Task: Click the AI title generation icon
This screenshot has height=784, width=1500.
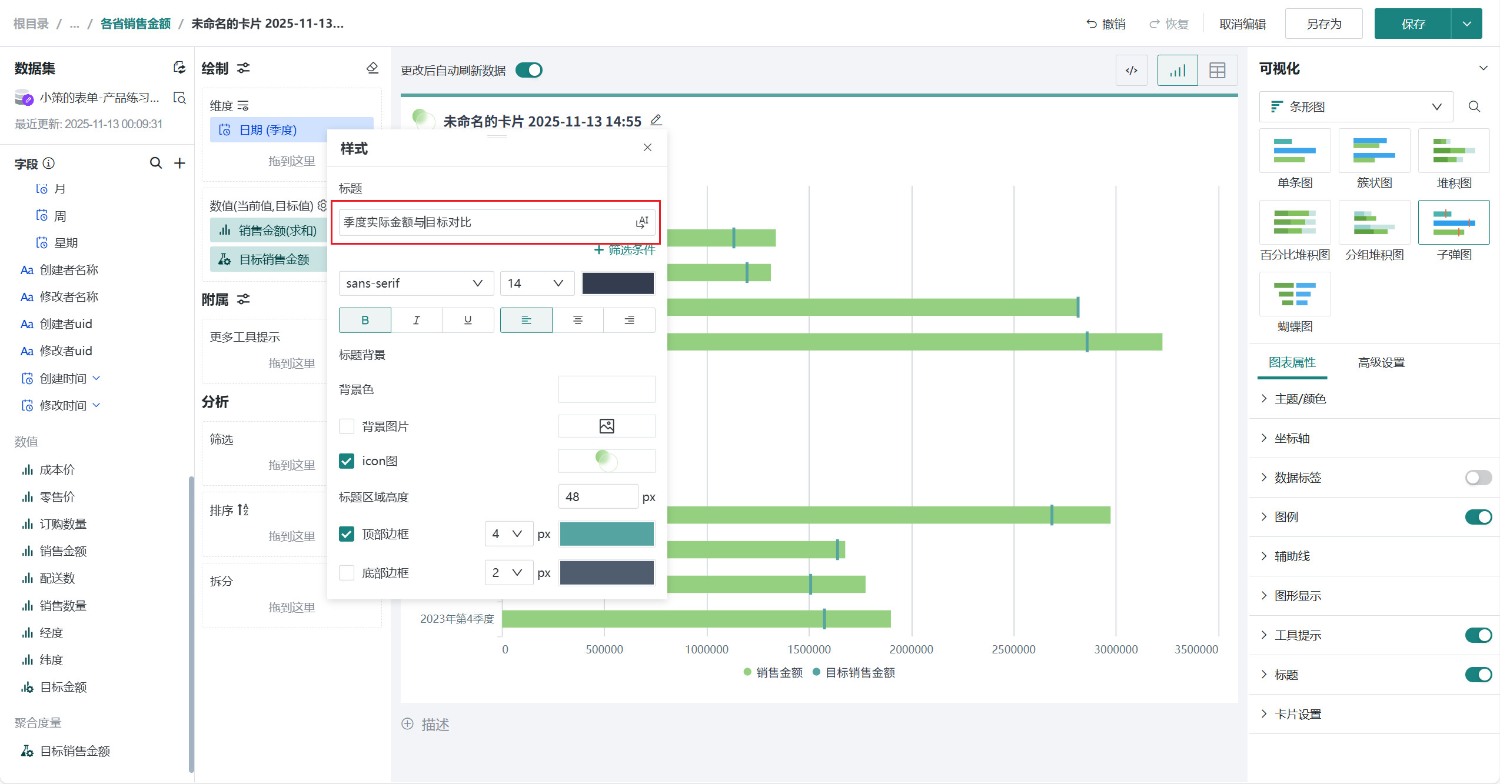Action: click(641, 222)
